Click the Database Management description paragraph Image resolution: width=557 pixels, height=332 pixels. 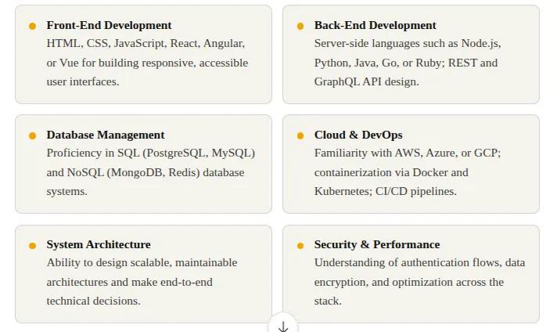(150, 172)
